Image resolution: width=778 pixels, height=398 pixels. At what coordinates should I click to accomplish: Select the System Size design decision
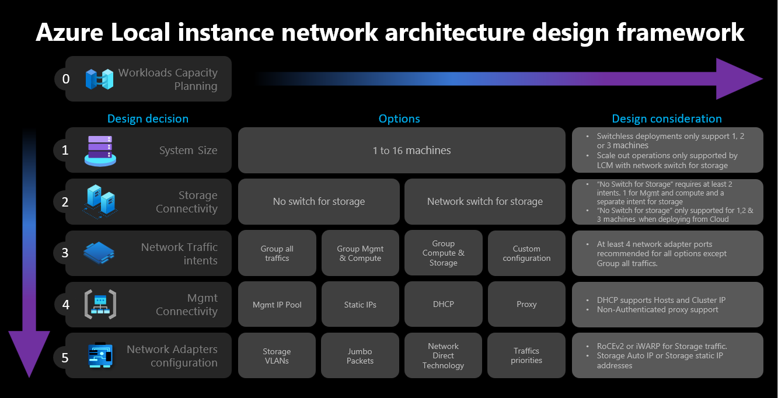click(148, 150)
